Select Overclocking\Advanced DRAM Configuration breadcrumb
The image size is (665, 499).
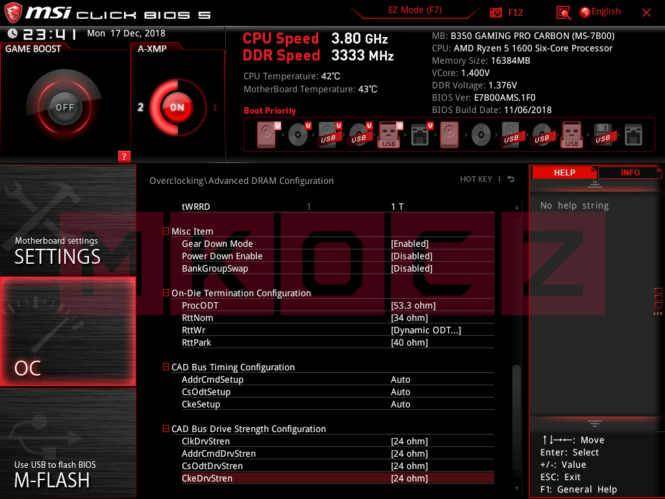point(242,181)
